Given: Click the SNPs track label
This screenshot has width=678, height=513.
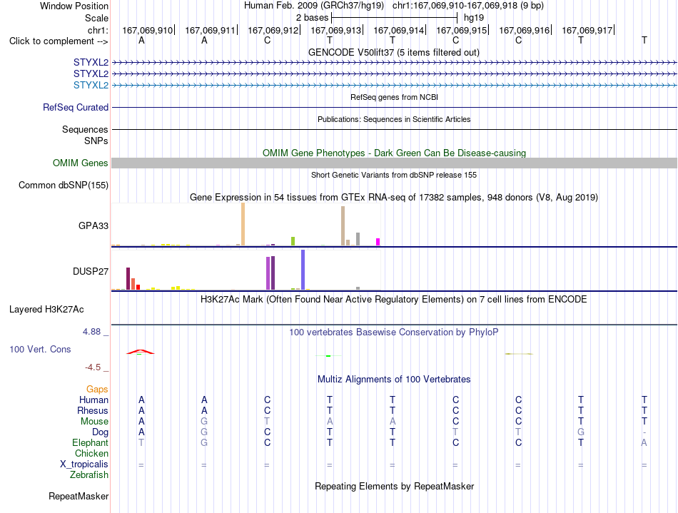Looking at the screenshot, I should coord(96,141).
